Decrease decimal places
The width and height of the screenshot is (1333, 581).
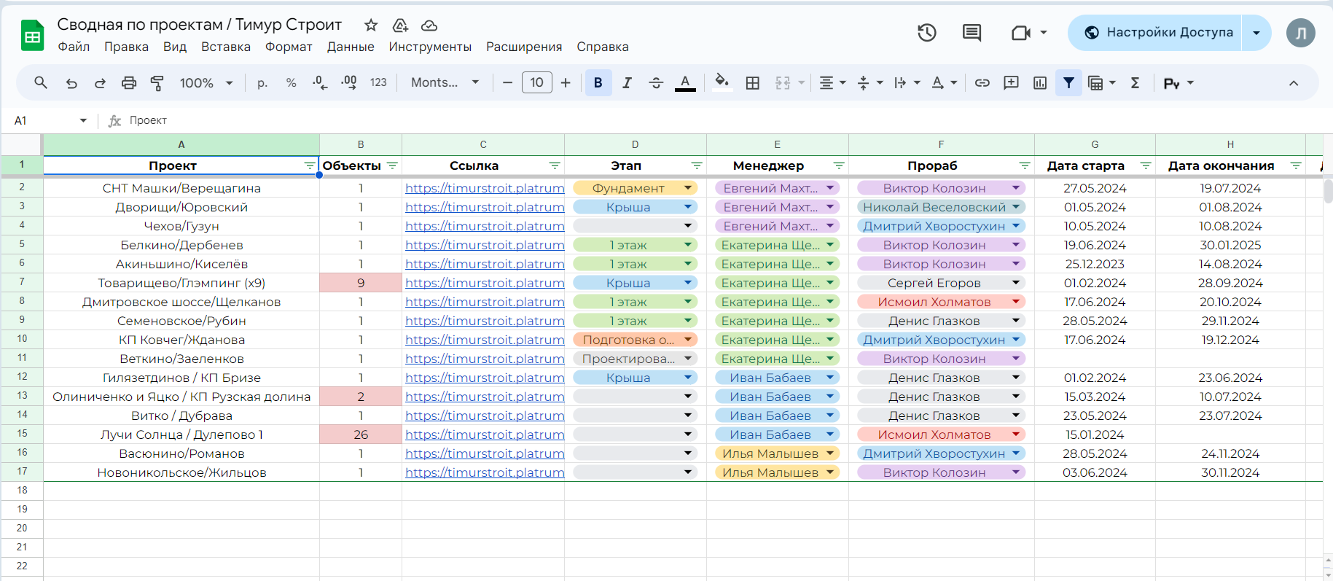[320, 83]
